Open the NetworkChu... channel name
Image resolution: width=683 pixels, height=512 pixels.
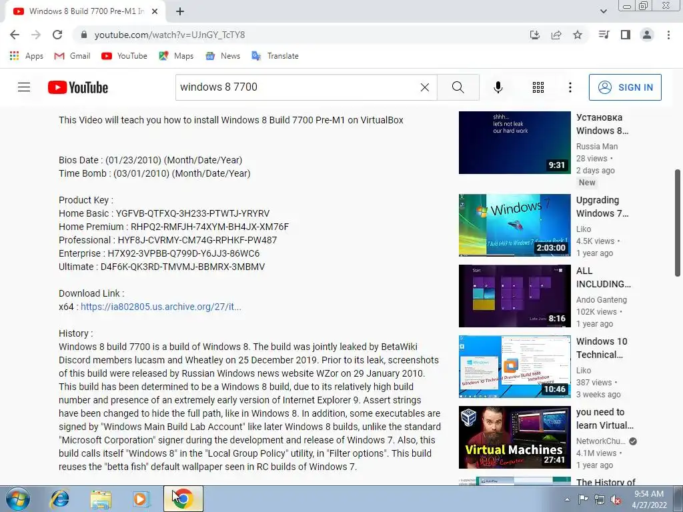(601, 441)
